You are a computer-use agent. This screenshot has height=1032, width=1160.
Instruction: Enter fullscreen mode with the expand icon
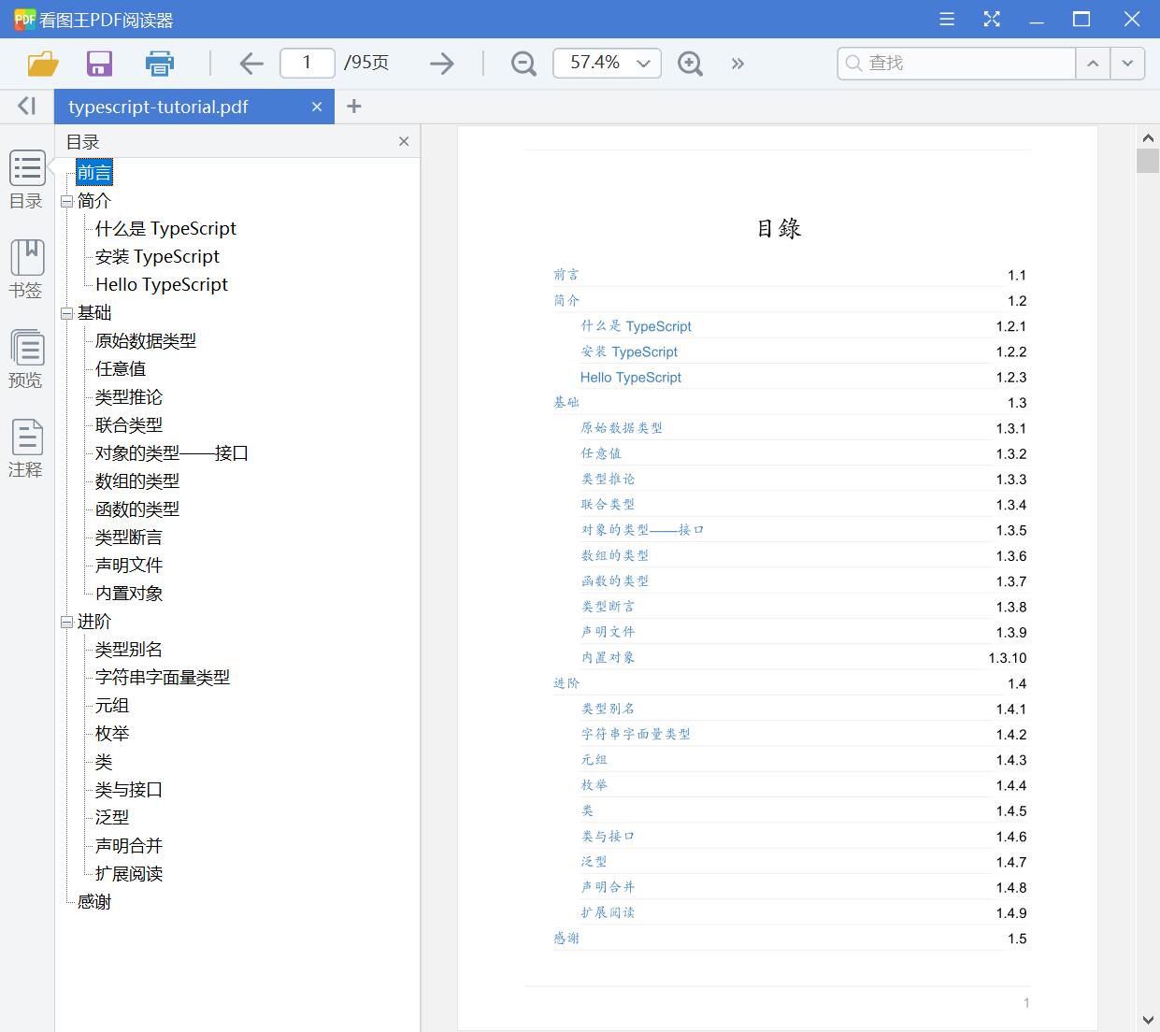[992, 18]
